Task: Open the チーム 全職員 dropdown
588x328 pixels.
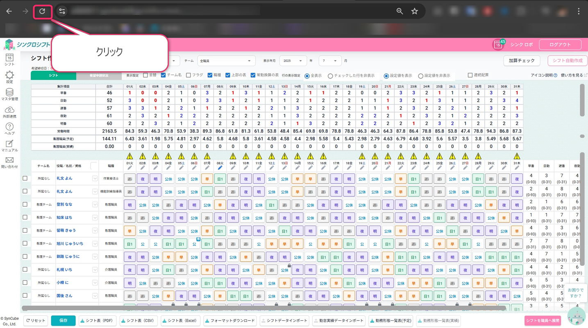Action: tap(226, 61)
